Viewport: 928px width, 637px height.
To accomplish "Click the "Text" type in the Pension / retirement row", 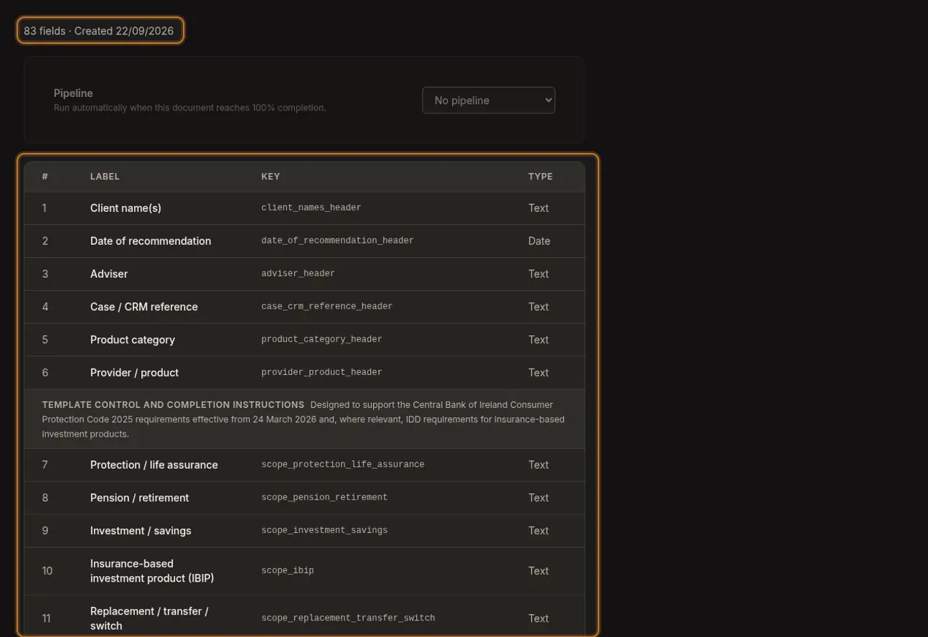I will pyautogui.click(x=538, y=498).
